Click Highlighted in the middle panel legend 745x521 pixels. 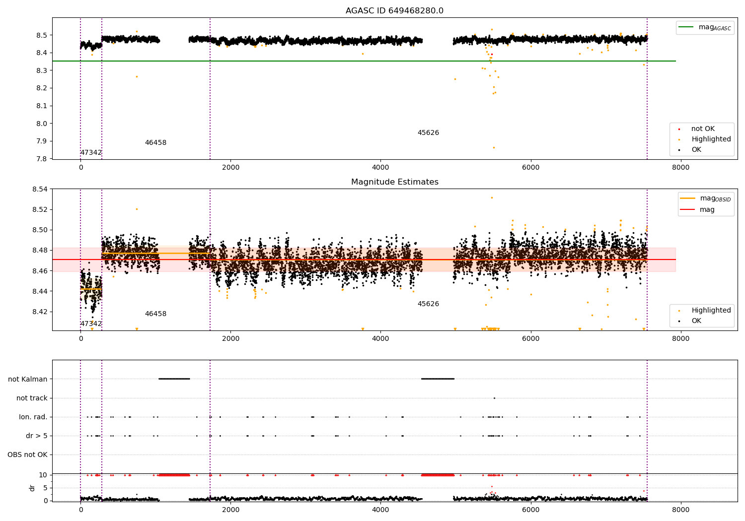[x=711, y=311]
